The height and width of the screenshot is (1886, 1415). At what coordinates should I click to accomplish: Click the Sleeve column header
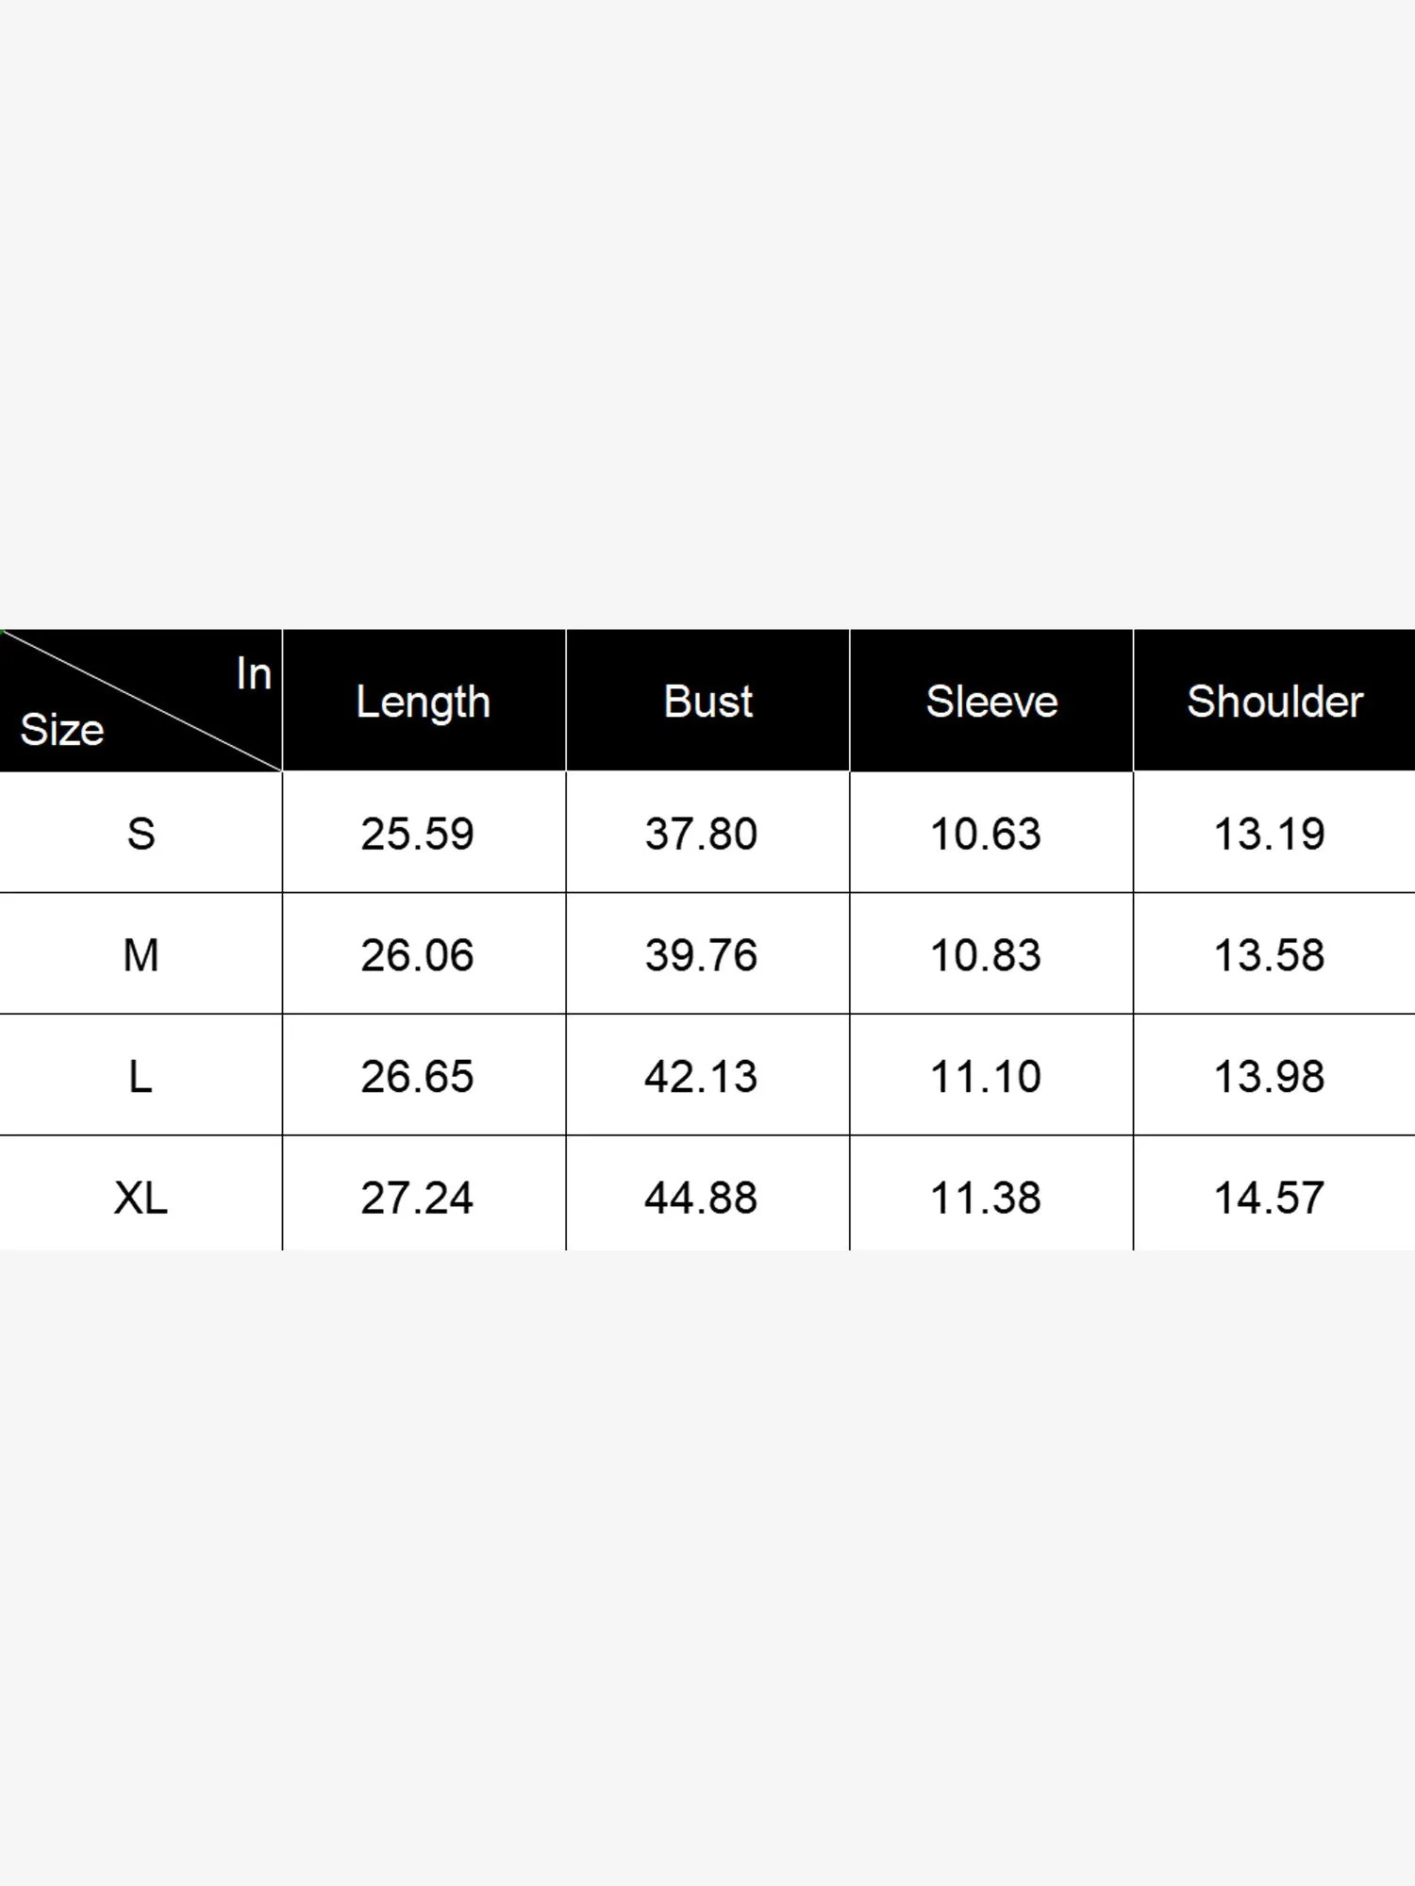(x=991, y=702)
